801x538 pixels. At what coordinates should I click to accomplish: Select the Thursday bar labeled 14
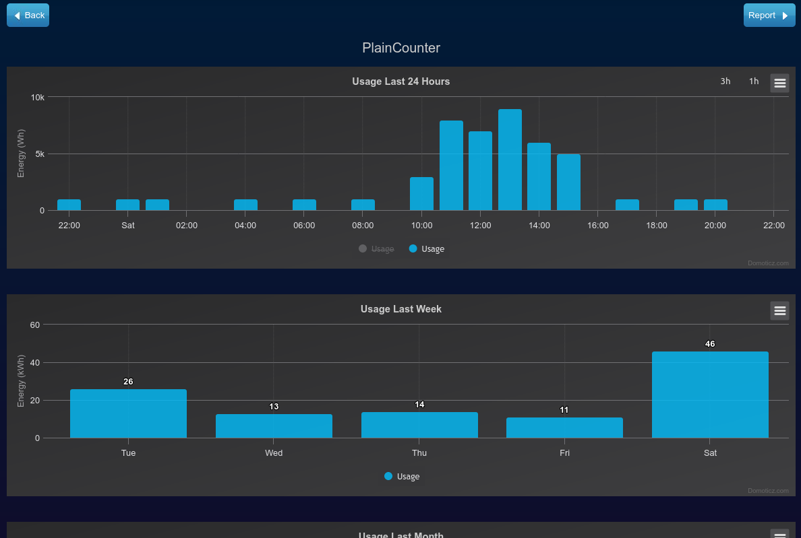tap(419, 425)
